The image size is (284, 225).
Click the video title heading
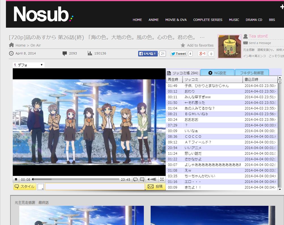[x=106, y=37]
